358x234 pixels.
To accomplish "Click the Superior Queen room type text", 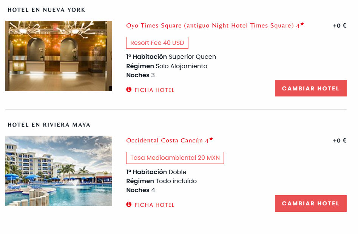I will pos(192,57).
